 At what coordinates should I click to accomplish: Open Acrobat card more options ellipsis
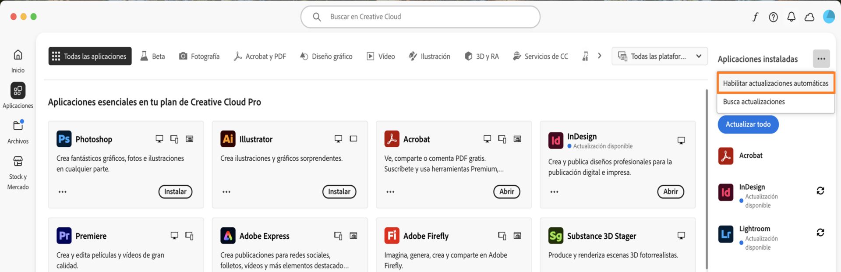coord(390,192)
